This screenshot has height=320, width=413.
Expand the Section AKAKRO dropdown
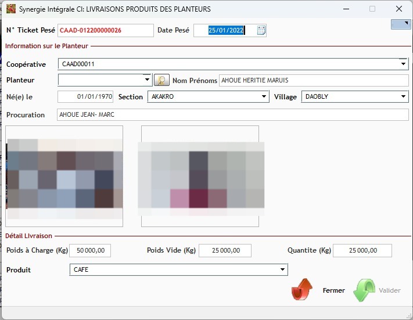264,97
